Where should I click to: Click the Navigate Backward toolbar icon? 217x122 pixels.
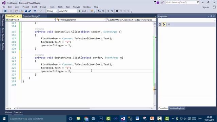click(5, 11)
